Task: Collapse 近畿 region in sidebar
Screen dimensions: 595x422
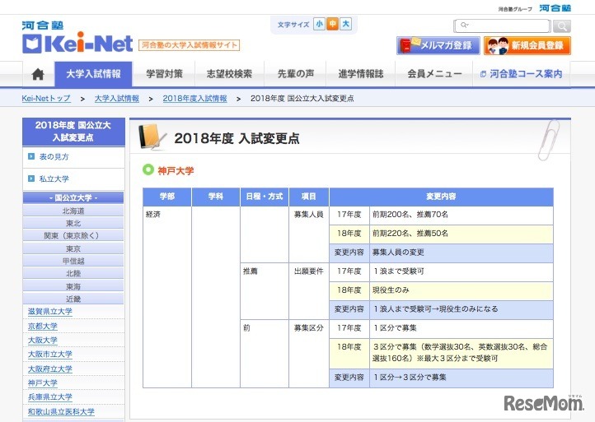Action: 73,299
